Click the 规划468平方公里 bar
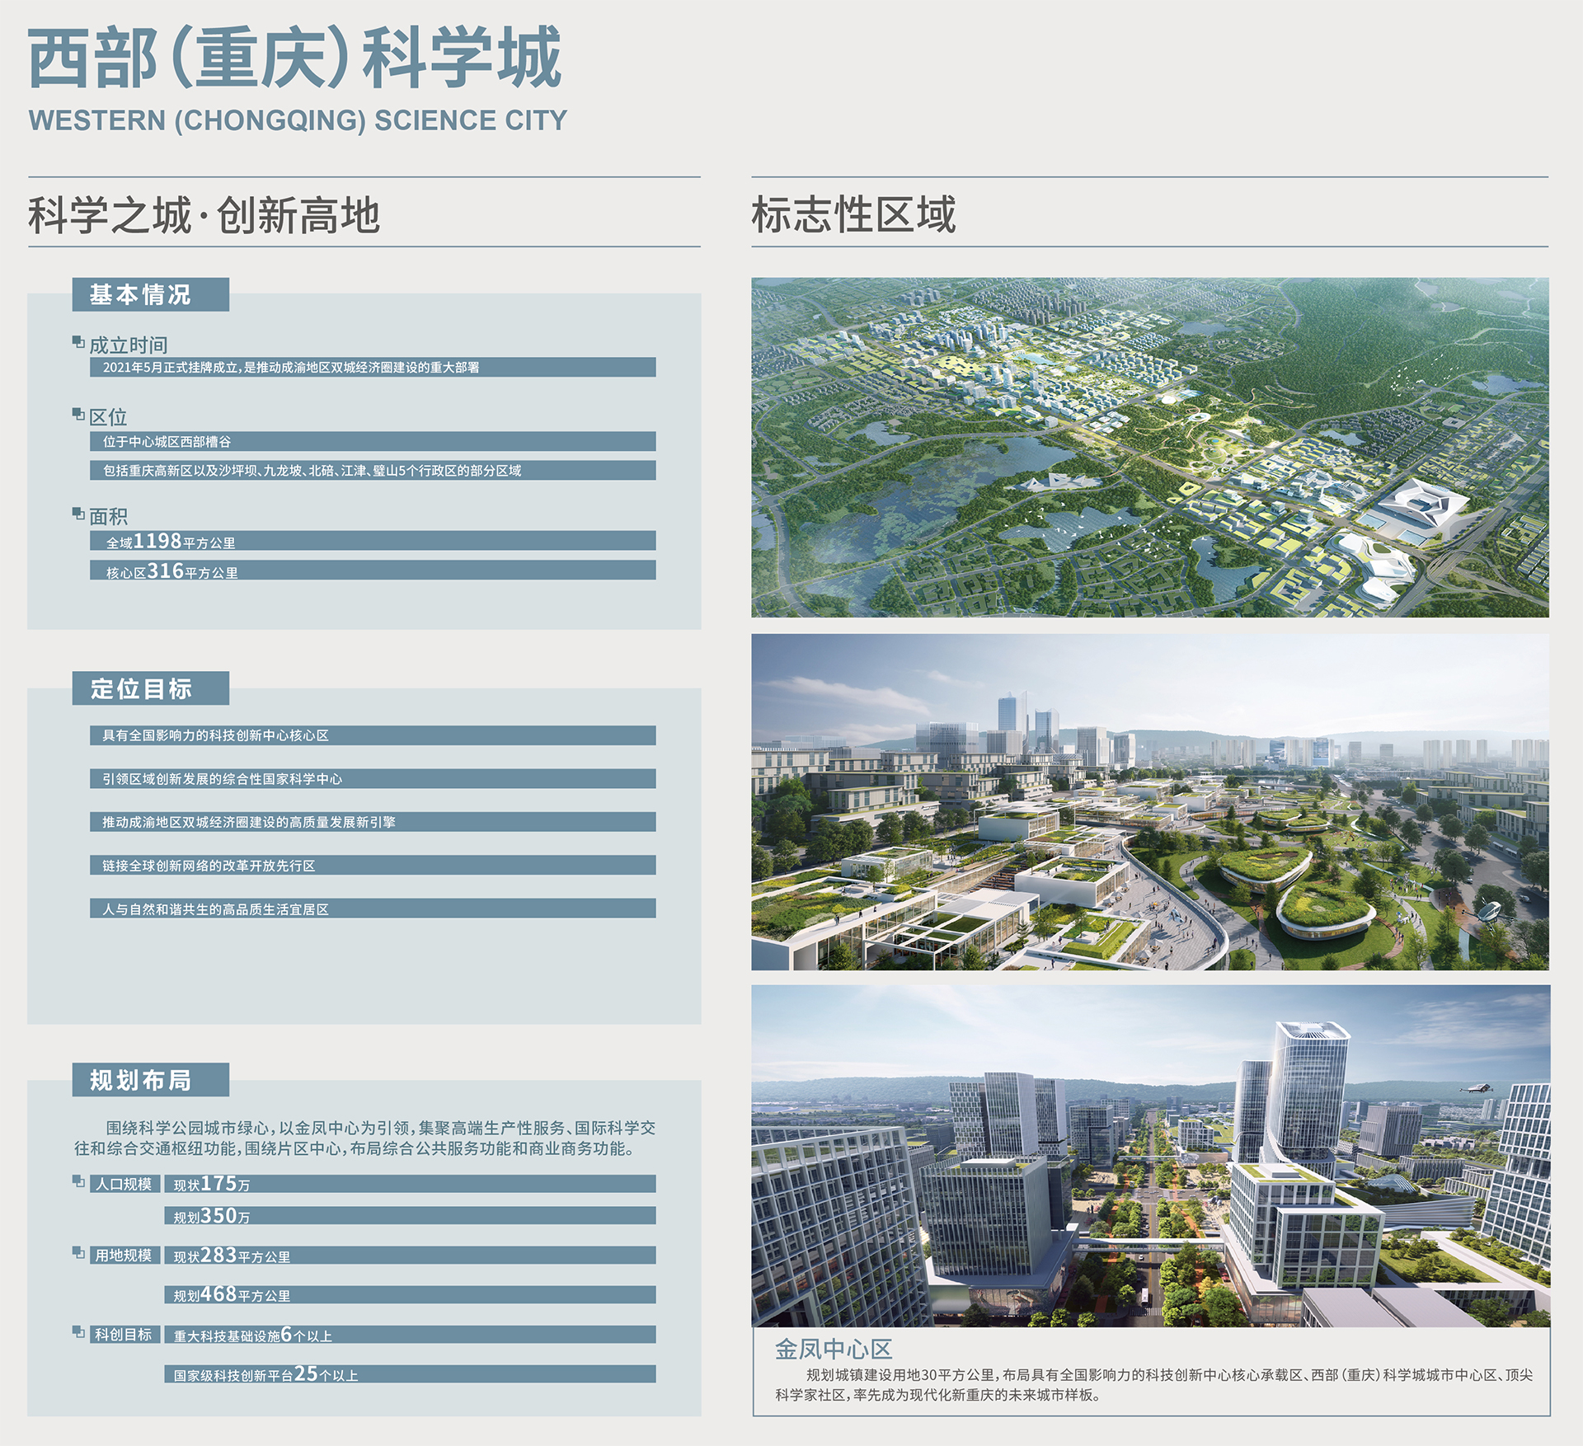1583x1446 pixels. click(x=410, y=1294)
